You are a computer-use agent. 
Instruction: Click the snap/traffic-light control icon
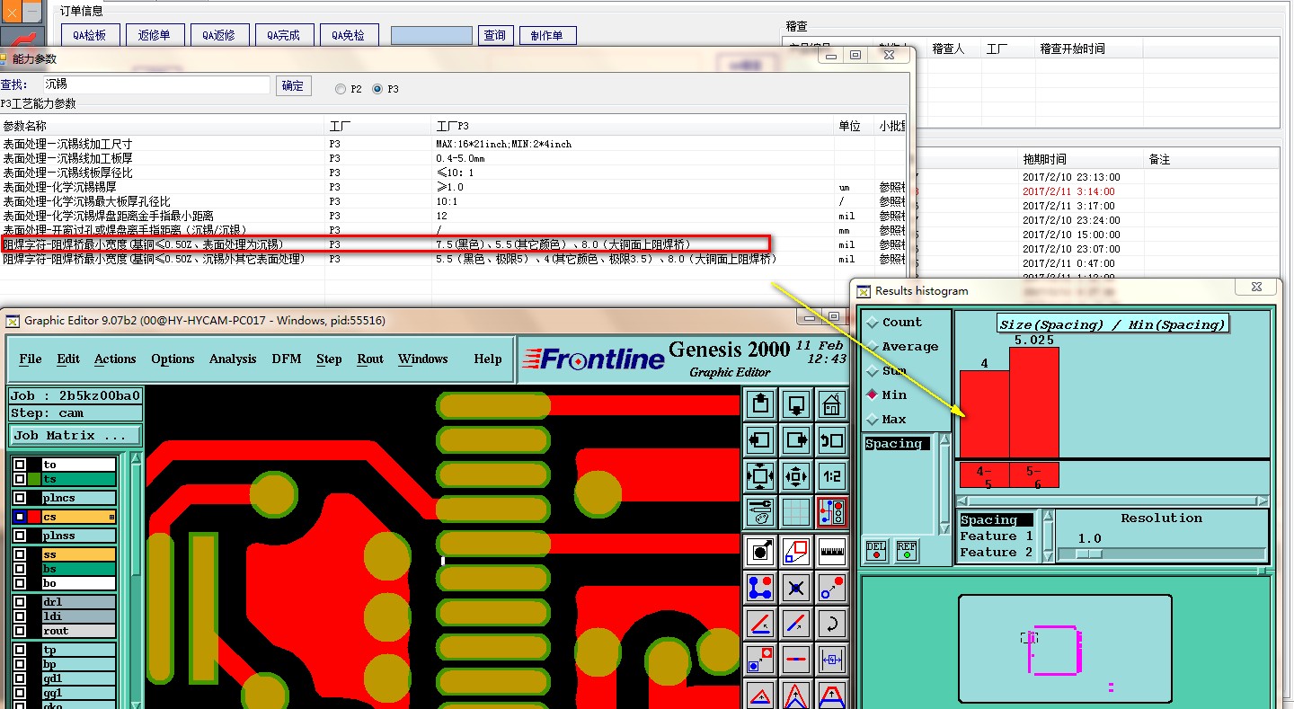(832, 511)
